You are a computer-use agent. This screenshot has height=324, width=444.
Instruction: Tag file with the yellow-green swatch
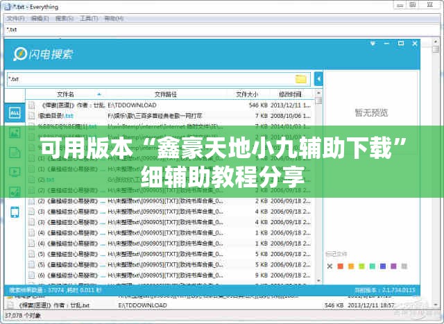point(361,266)
